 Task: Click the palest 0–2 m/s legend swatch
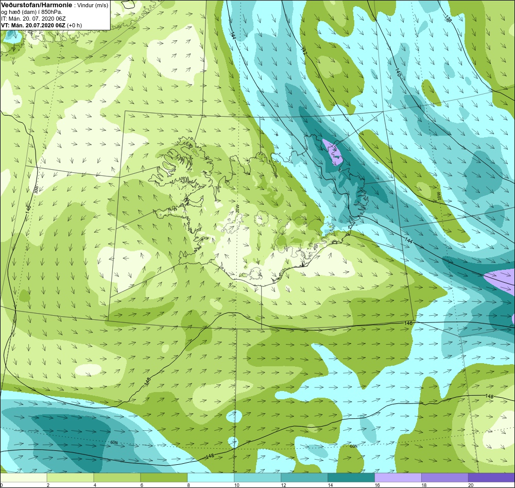pyautogui.click(x=24, y=478)
